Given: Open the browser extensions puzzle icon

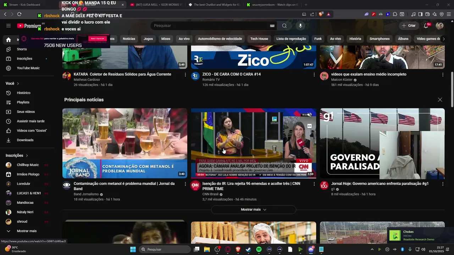Looking at the screenshot, I should coord(395,14).
